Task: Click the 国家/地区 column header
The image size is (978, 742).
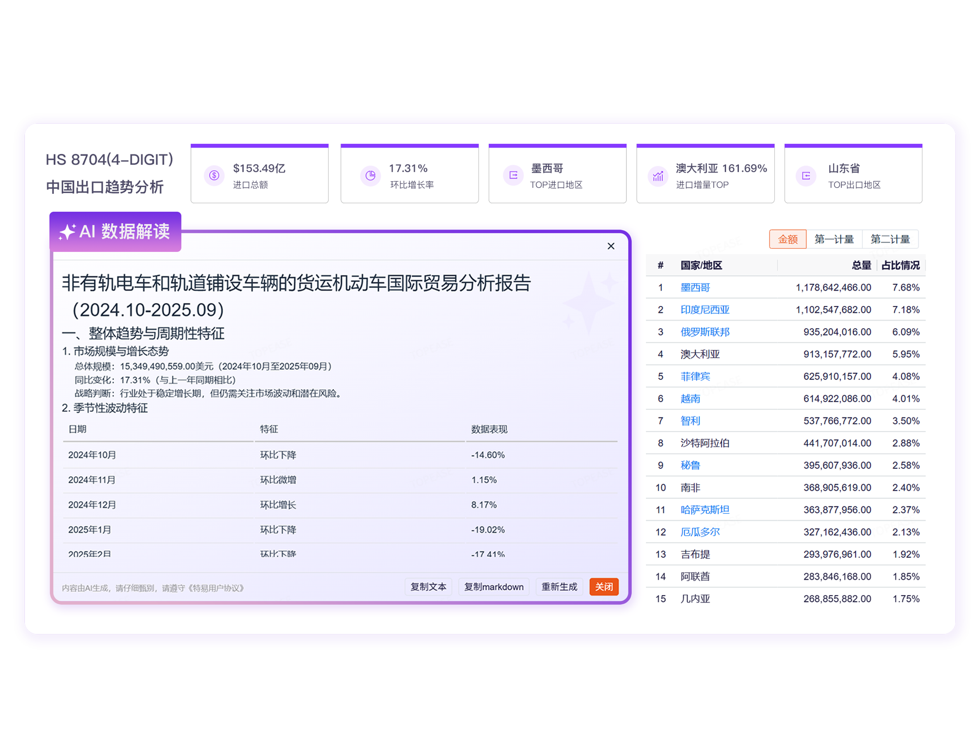Action: tap(701, 266)
